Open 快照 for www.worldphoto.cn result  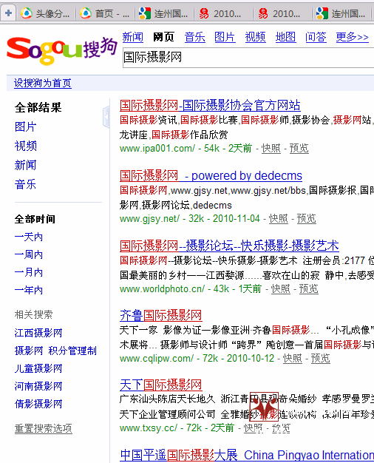[x=280, y=288]
